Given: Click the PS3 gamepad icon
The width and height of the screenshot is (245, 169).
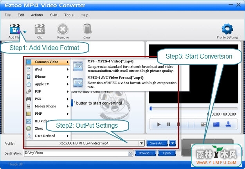Looking at the screenshot, I should pyautogui.click(x=29, y=99).
